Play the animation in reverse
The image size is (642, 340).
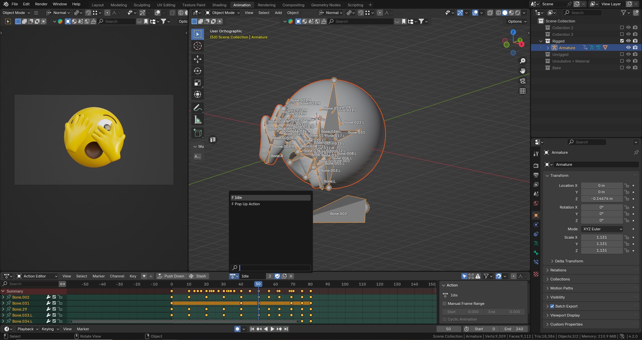click(x=266, y=329)
